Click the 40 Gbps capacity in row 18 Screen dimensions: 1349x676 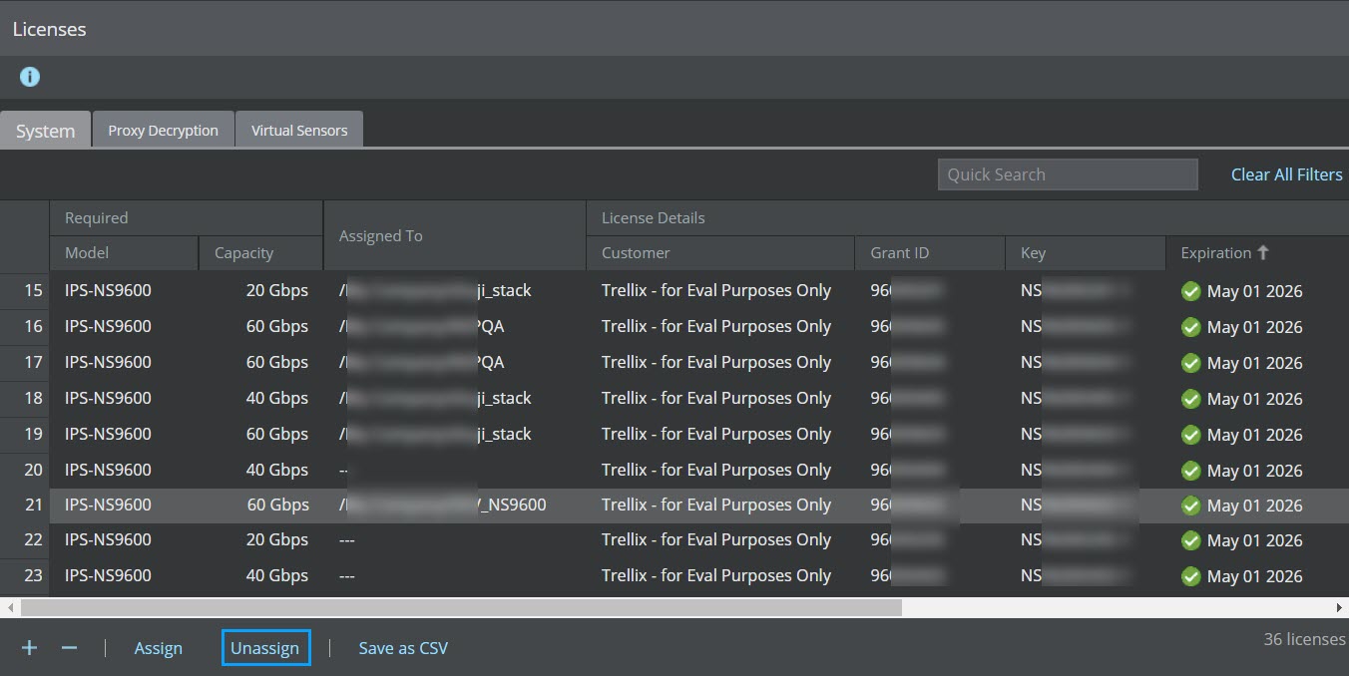point(277,398)
